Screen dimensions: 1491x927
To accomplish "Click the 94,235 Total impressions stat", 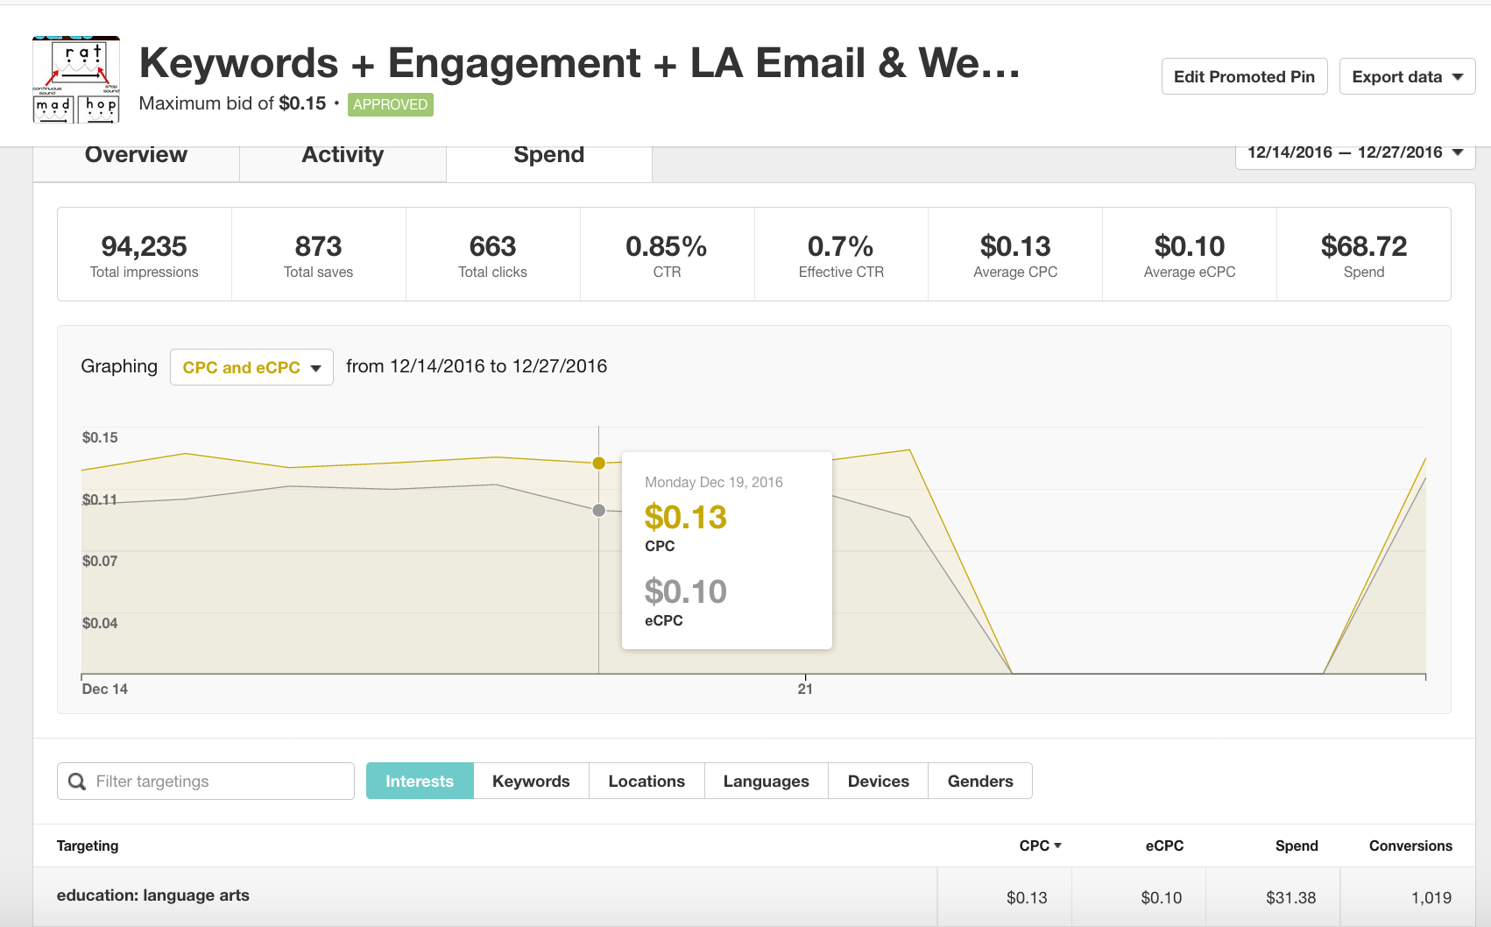I will [x=145, y=255].
